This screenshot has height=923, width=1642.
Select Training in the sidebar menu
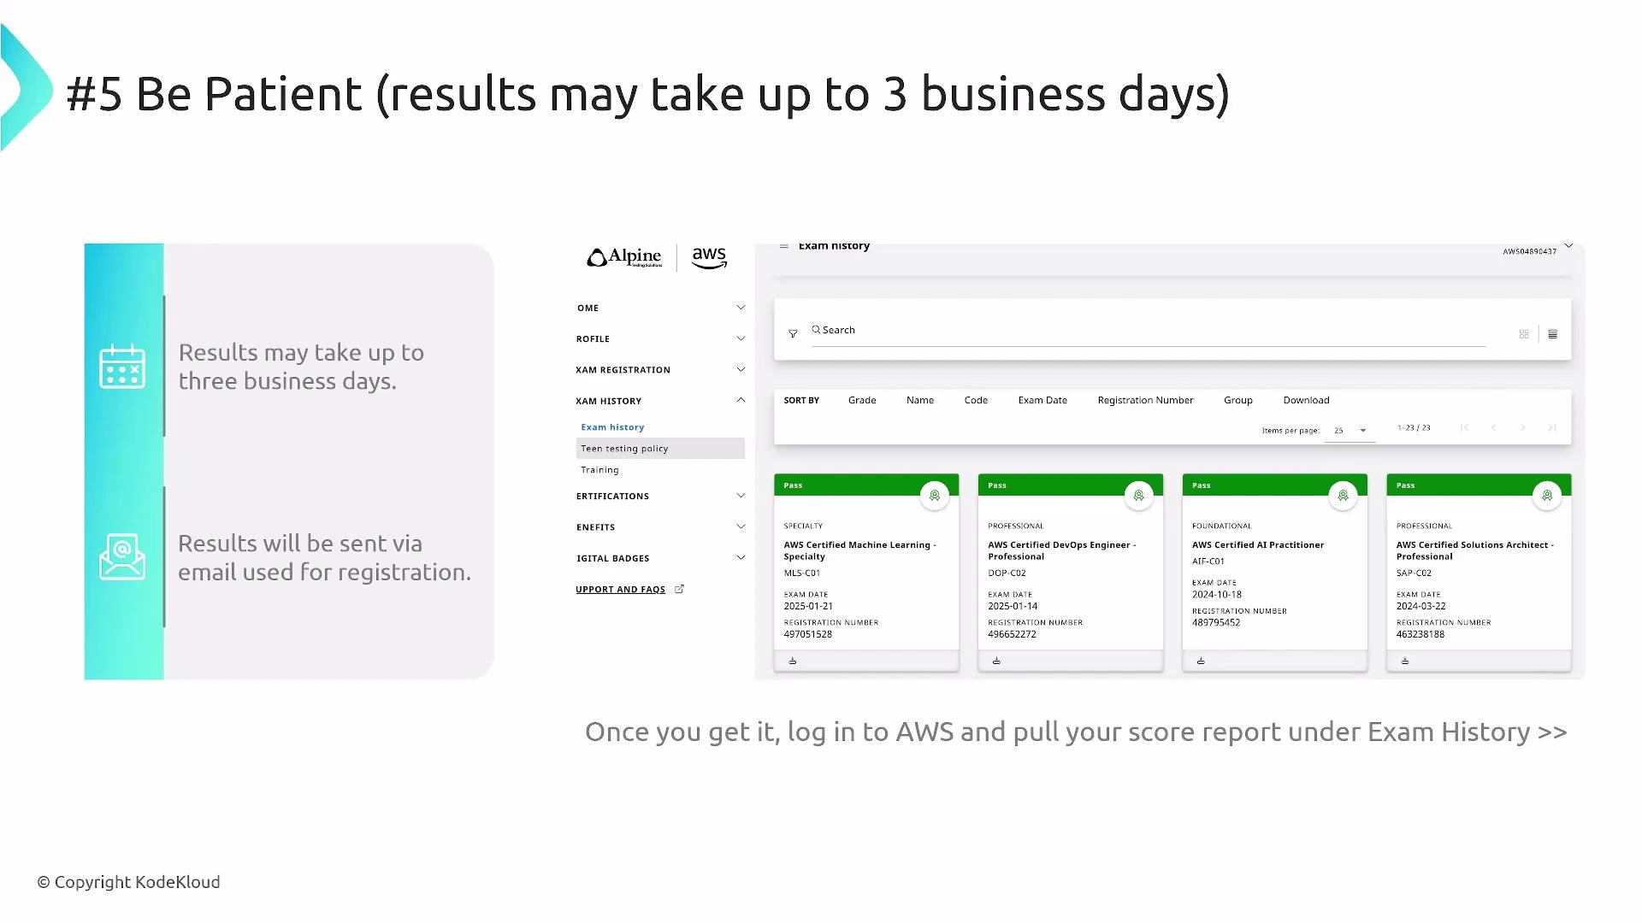tap(600, 469)
